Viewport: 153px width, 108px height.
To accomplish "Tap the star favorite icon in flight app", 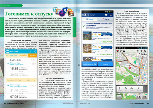I will point(30,52).
